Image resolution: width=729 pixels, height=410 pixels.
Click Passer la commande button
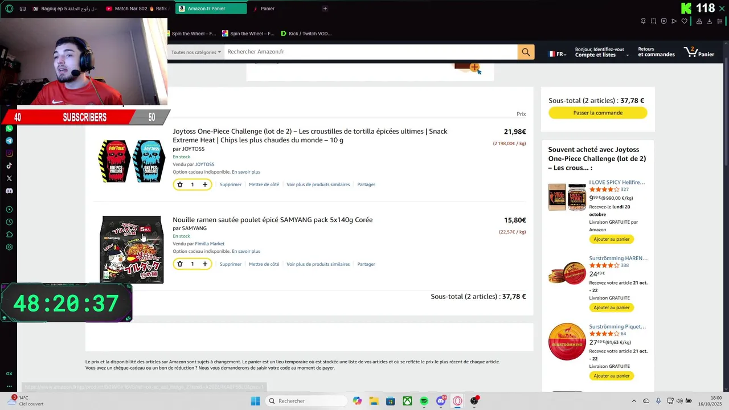[598, 113]
